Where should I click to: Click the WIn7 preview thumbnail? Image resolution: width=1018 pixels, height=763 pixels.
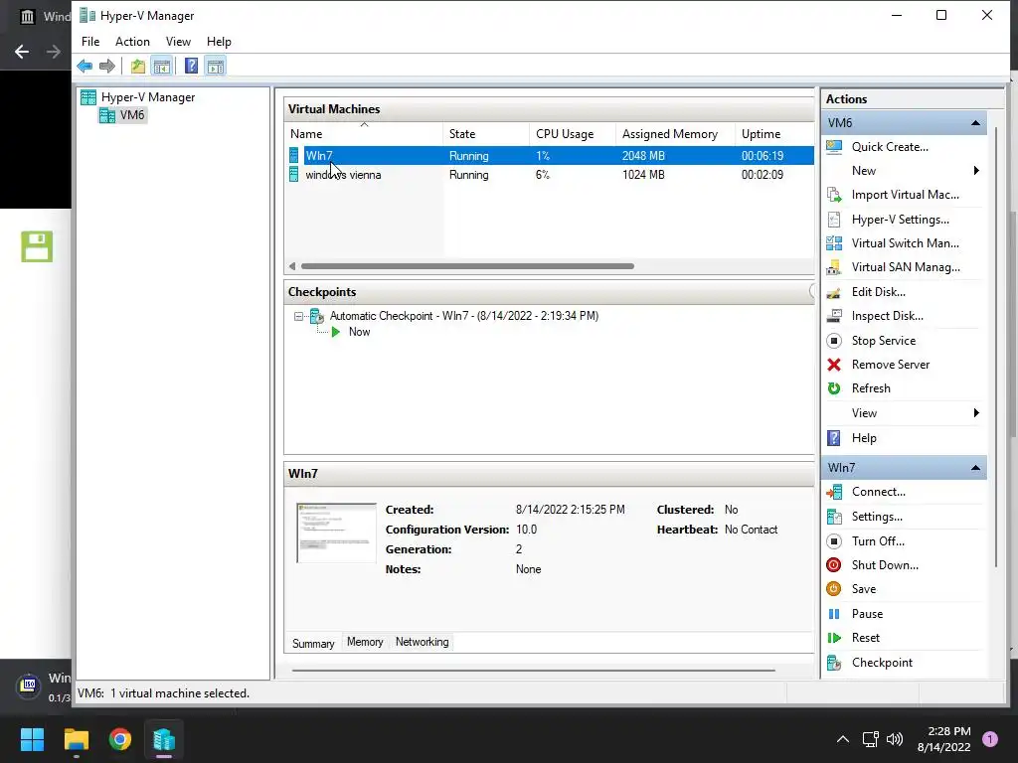[336, 533]
